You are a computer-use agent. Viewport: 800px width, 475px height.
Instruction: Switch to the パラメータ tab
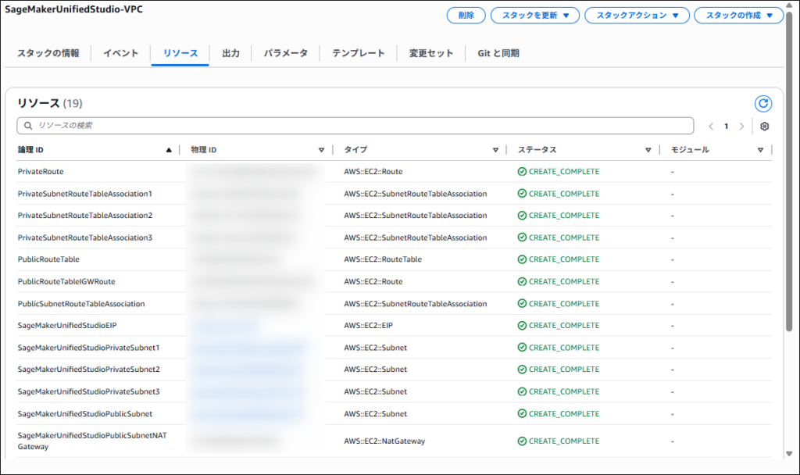[x=285, y=54]
